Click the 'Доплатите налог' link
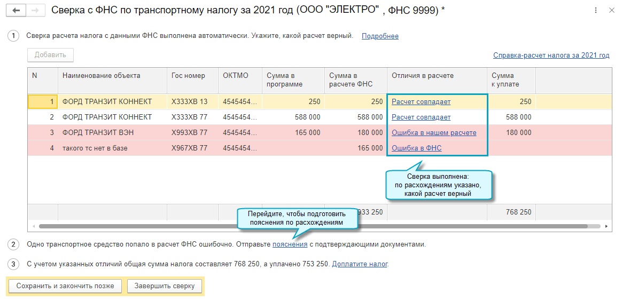 (x=360, y=264)
